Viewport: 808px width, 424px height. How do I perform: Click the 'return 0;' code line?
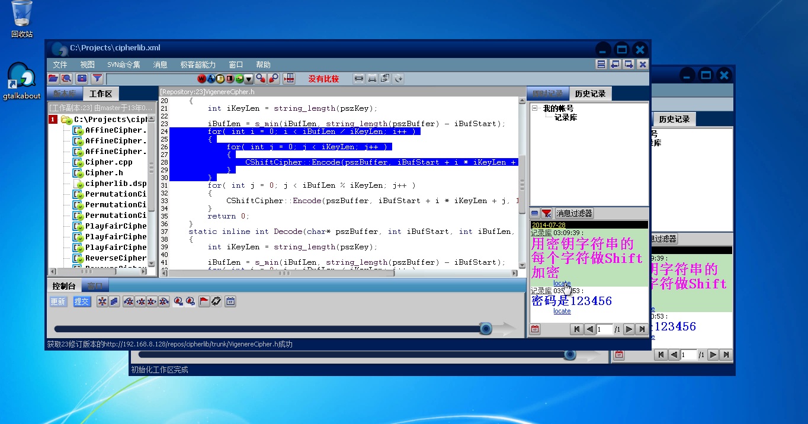point(229,216)
